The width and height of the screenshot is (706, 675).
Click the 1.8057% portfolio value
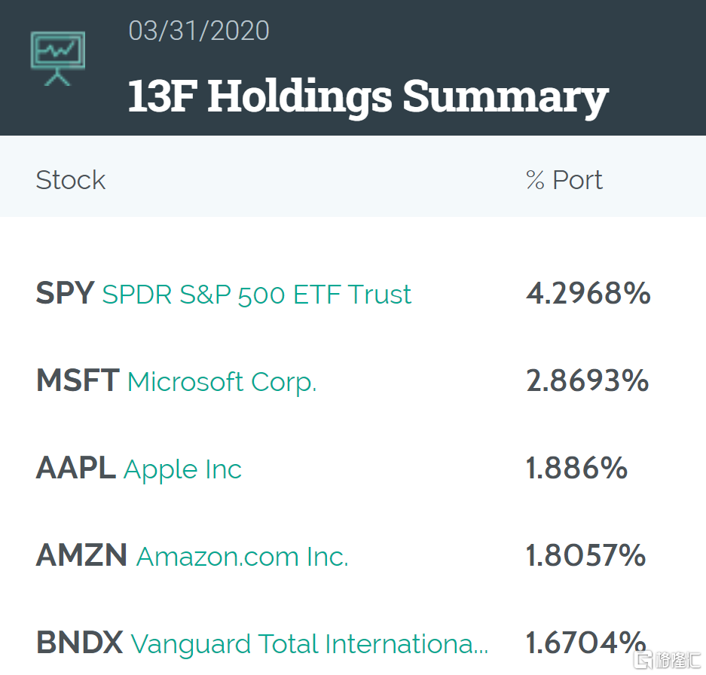point(585,556)
